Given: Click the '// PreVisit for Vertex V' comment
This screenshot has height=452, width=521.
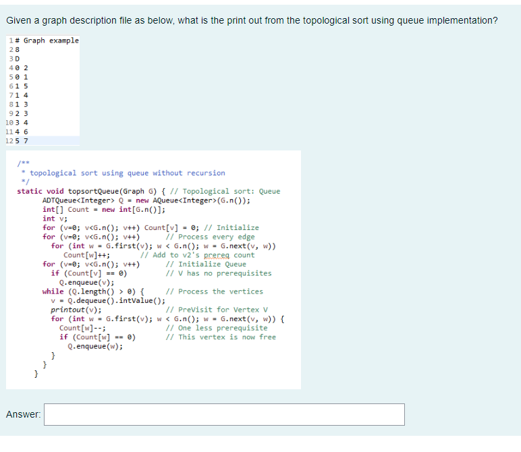Looking at the screenshot, I should coord(217,310).
